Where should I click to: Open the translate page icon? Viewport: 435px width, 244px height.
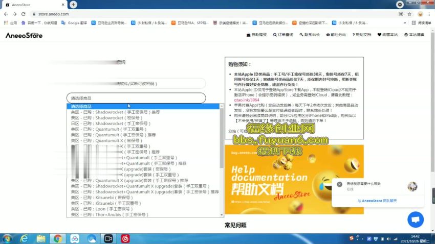click(x=401, y=14)
